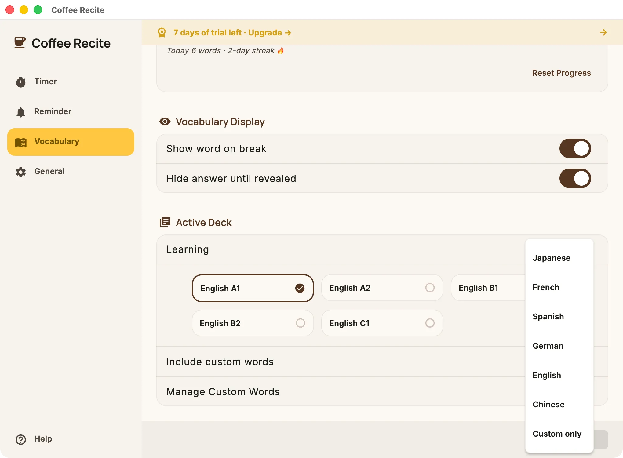
Task: Select the English B1 deck
Action: tap(488, 288)
